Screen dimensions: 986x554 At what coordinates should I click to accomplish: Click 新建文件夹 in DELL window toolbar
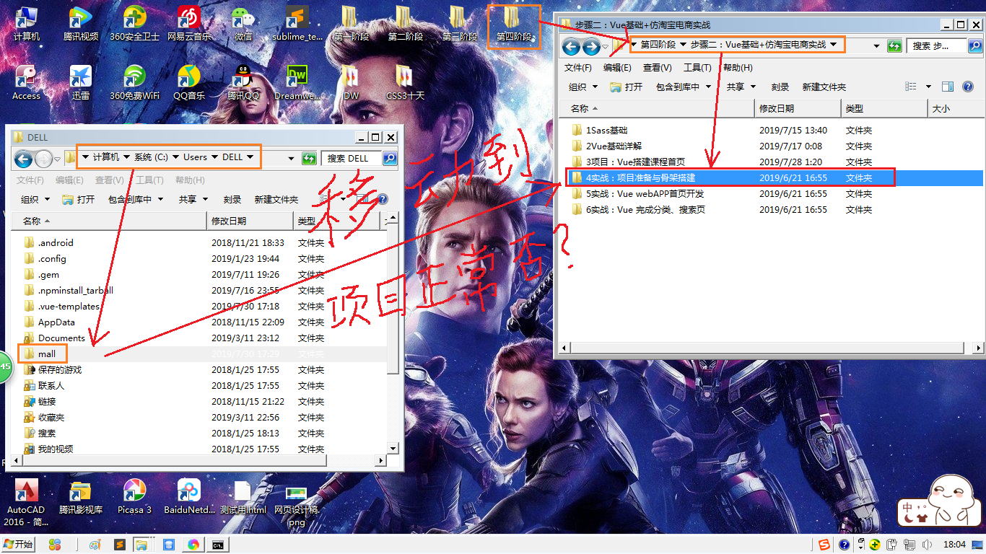pos(276,199)
